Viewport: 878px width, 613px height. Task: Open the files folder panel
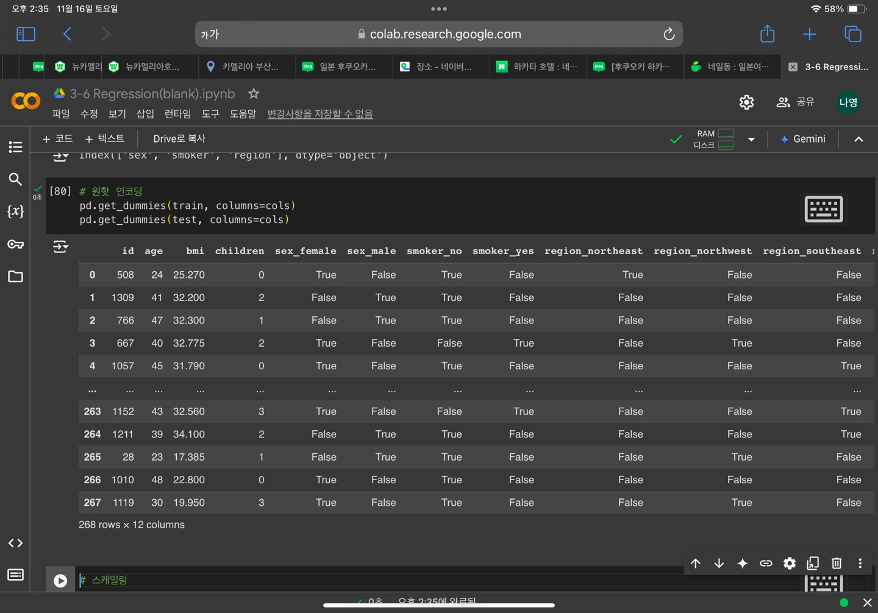pos(15,277)
